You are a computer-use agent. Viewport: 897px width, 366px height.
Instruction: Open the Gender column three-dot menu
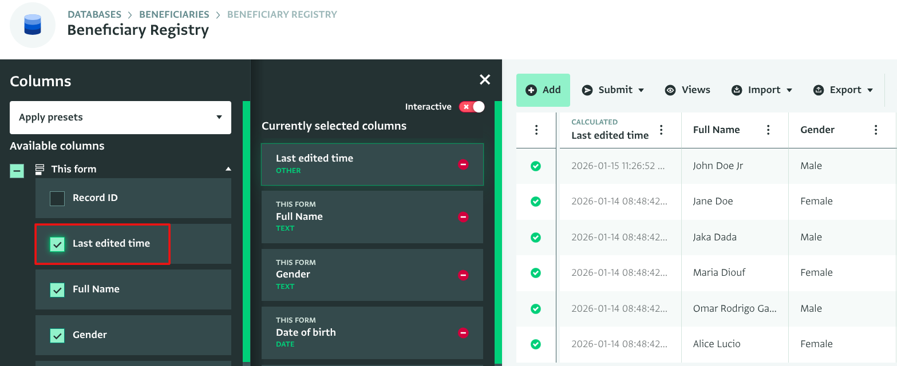(x=875, y=130)
